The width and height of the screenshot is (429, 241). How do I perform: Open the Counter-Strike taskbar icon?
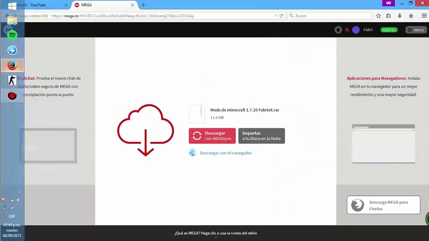click(12, 80)
